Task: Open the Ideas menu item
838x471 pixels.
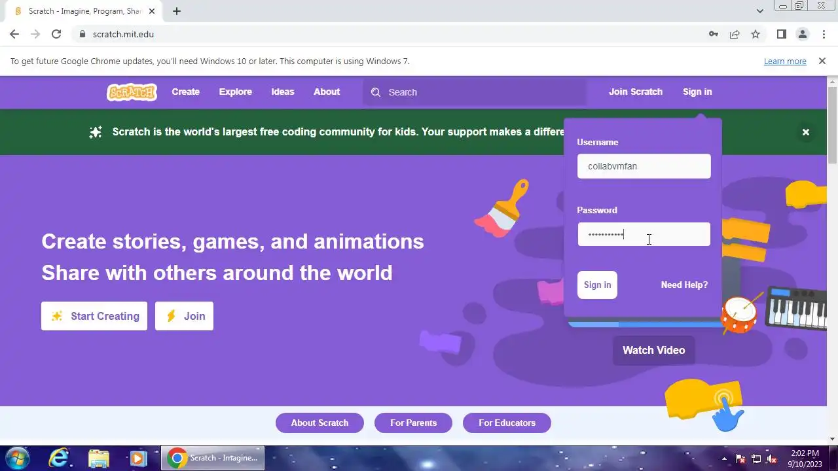Action: click(283, 92)
